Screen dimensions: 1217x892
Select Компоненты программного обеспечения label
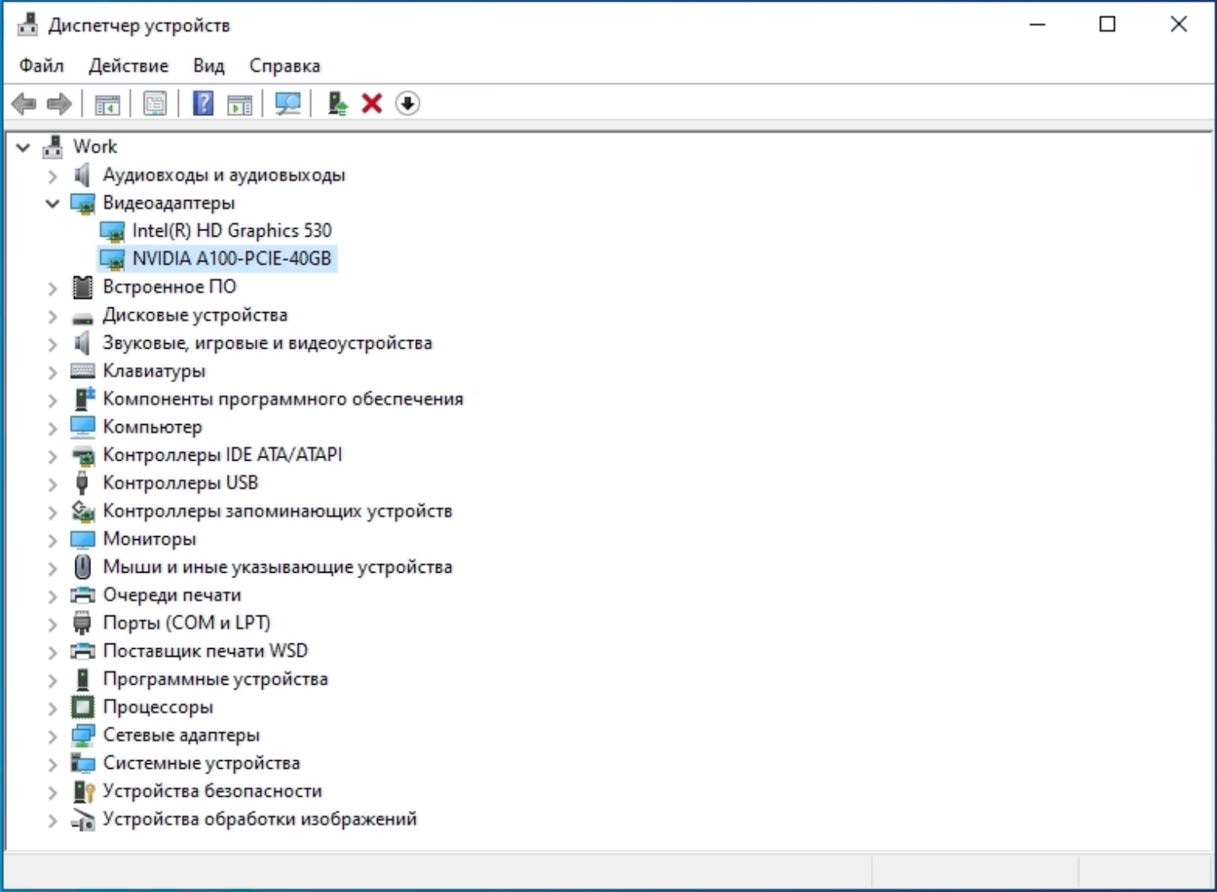(x=283, y=399)
